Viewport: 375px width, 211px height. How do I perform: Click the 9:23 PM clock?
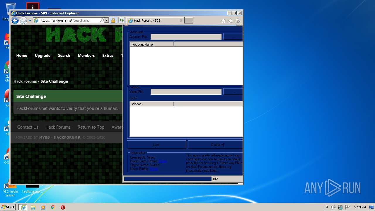tap(360, 207)
